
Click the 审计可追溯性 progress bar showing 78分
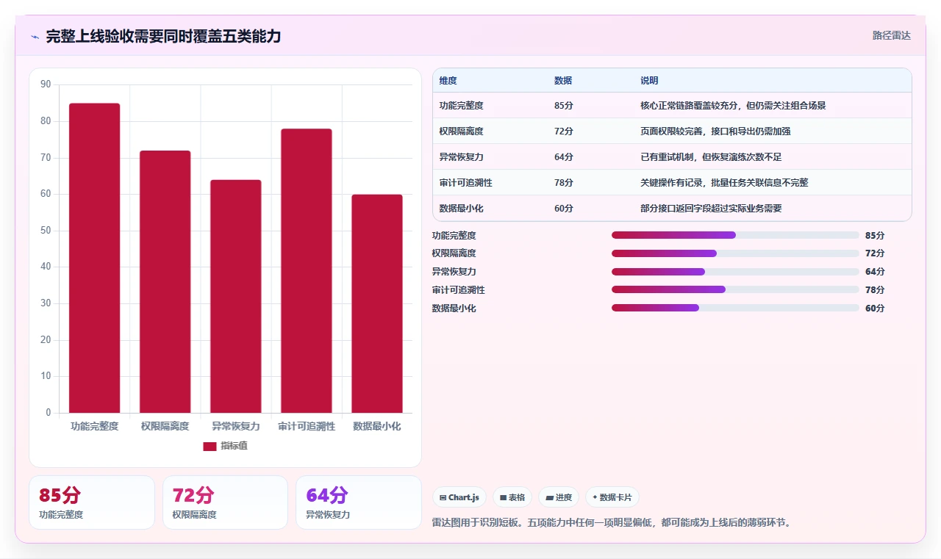[x=735, y=289]
